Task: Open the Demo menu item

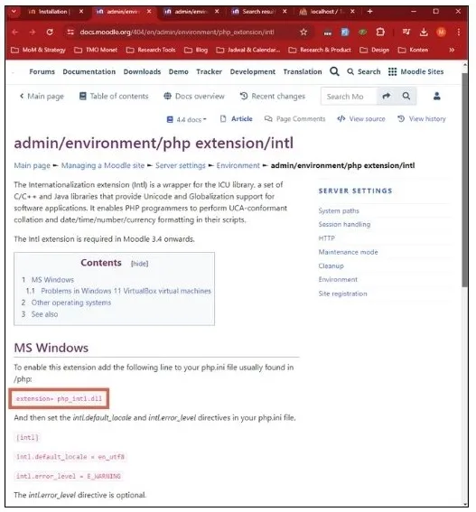Action: 178,71
